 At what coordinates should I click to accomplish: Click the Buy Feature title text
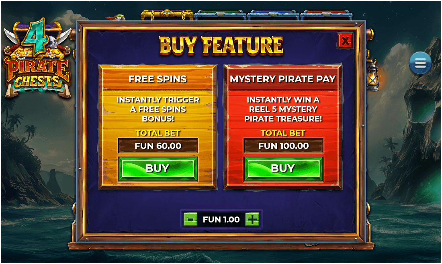[x=221, y=45]
